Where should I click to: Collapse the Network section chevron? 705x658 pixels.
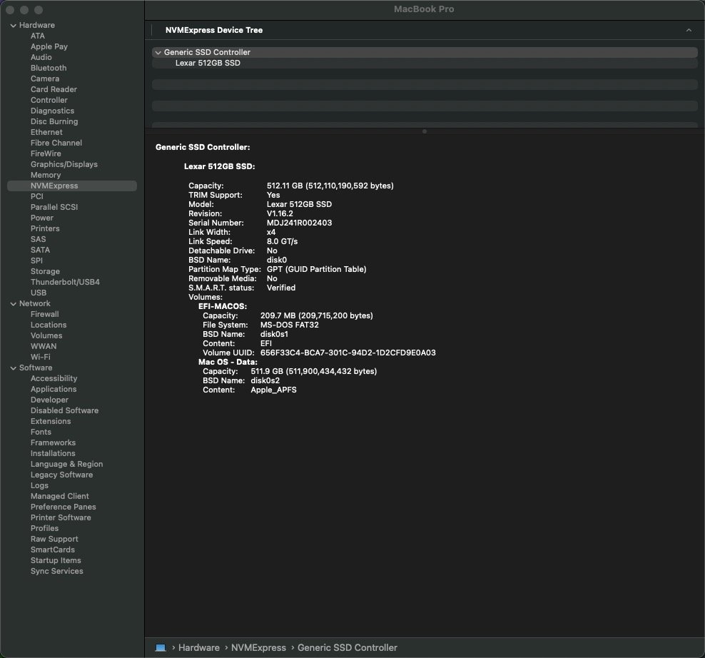tap(13, 304)
